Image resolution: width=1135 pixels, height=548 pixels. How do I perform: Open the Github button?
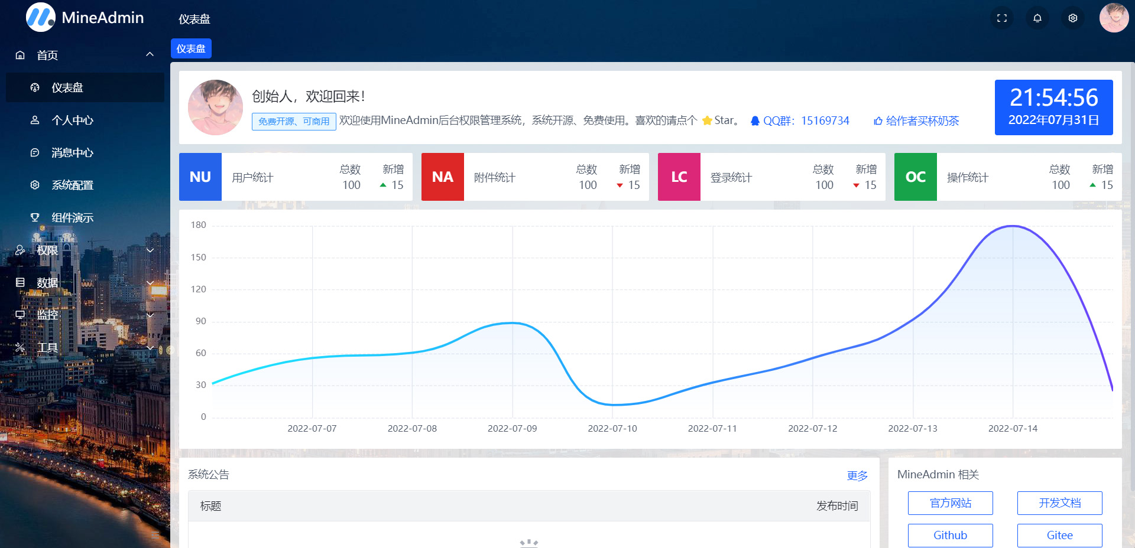click(951, 536)
